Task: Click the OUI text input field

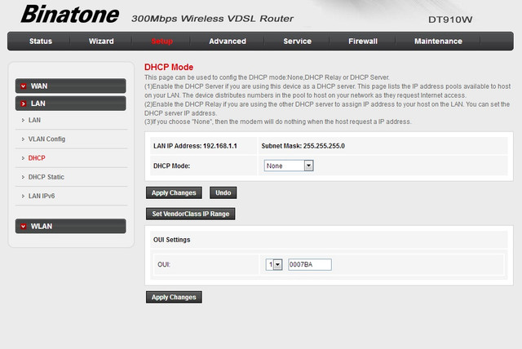Action: pos(309,264)
